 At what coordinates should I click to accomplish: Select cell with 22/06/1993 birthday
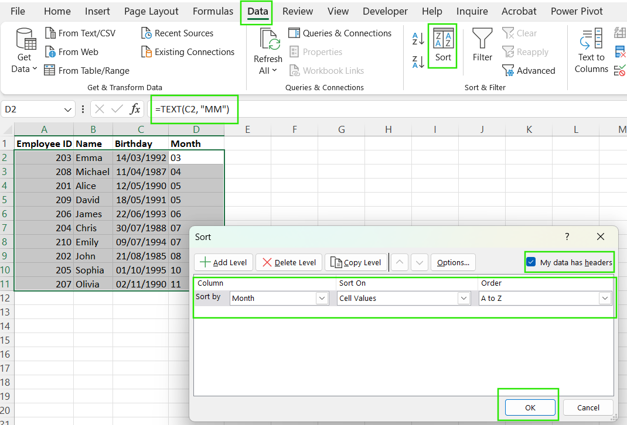[x=141, y=214]
